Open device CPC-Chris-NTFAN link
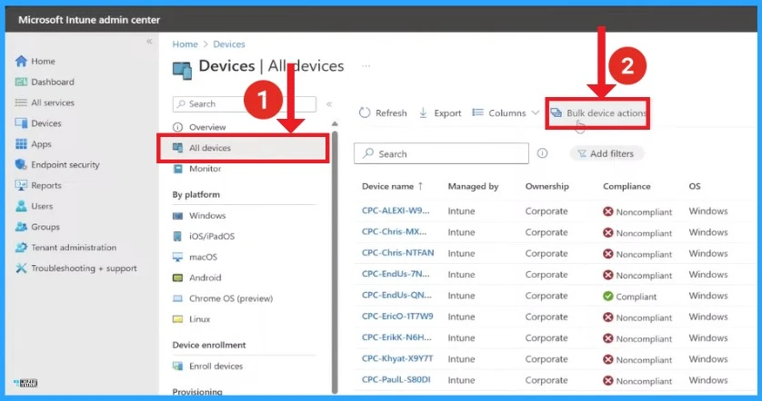The height and width of the screenshot is (401, 762). coord(397,253)
